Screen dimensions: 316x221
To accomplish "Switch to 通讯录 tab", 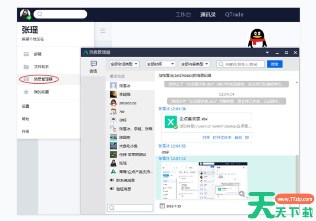I will [x=208, y=15].
